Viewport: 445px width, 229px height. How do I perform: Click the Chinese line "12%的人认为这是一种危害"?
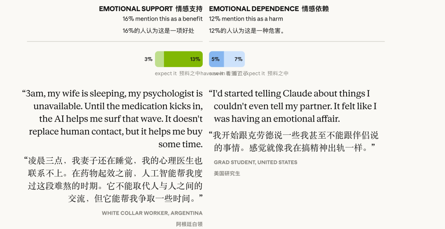(247, 31)
